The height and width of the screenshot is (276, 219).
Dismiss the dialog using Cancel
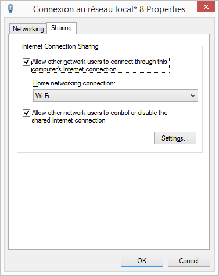(x=189, y=261)
